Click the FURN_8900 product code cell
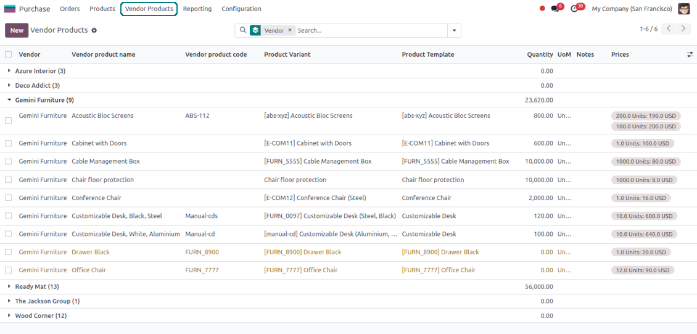Viewport: 697px width, 334px height. pyautogui.click(x=202, y=252)
